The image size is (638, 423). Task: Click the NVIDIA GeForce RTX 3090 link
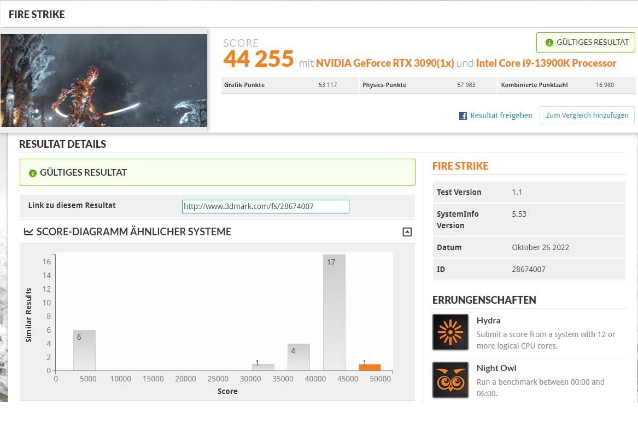click(385, 63)
